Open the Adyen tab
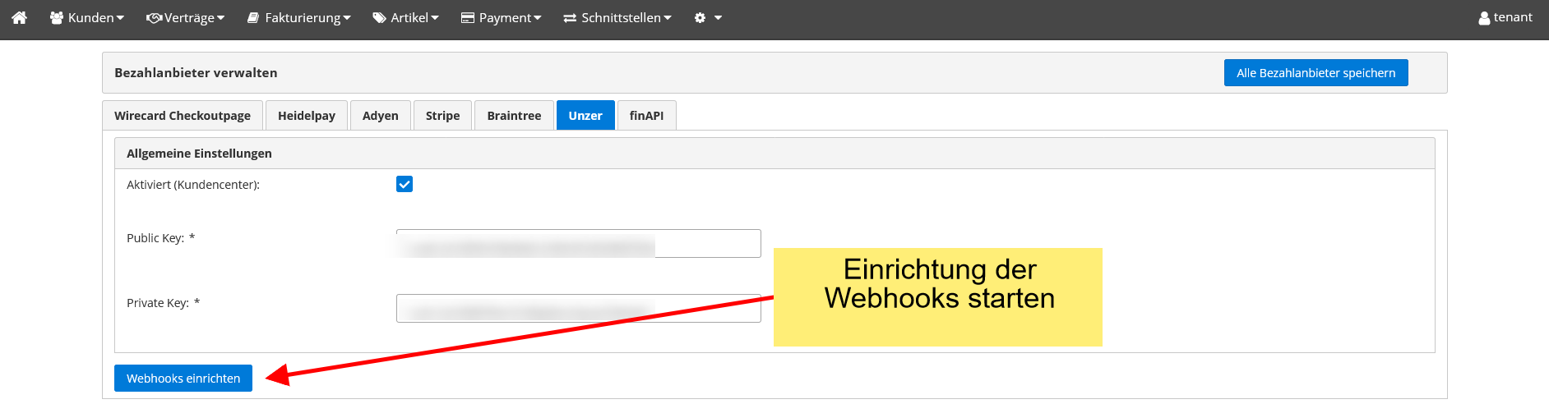This screenshot has width=1549, height=404. tap(381, 116)
